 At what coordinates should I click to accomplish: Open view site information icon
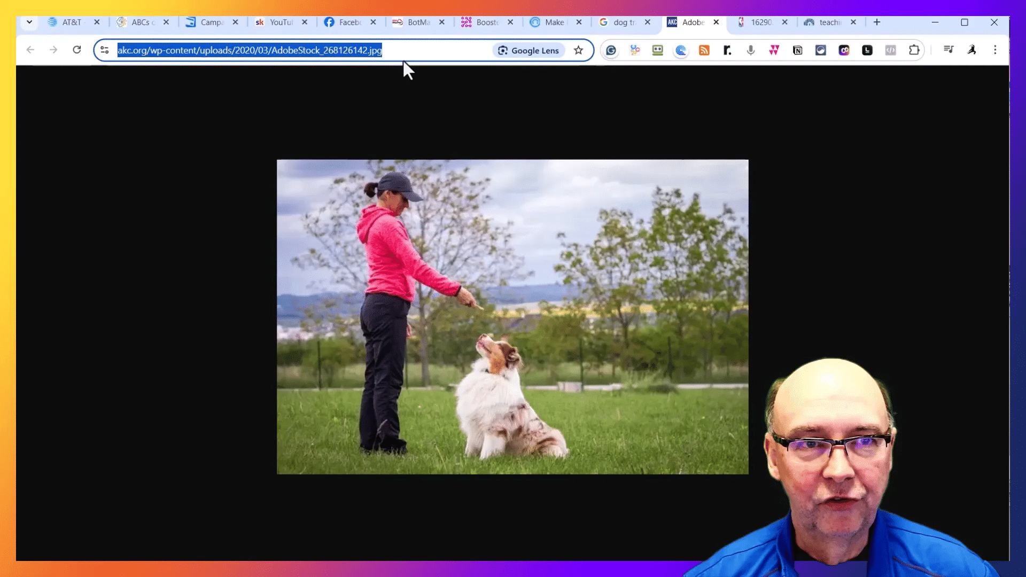pyautogui.click(x=105, y=50)
